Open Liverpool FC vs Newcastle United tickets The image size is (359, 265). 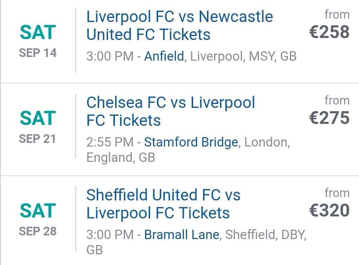click(x=180, y=26)
